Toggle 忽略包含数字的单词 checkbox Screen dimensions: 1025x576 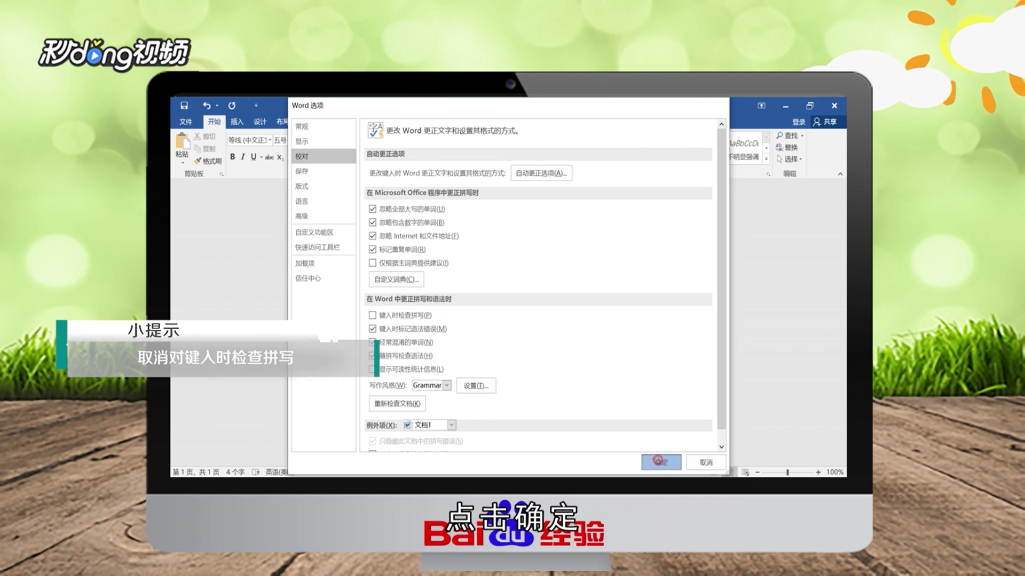373,222
